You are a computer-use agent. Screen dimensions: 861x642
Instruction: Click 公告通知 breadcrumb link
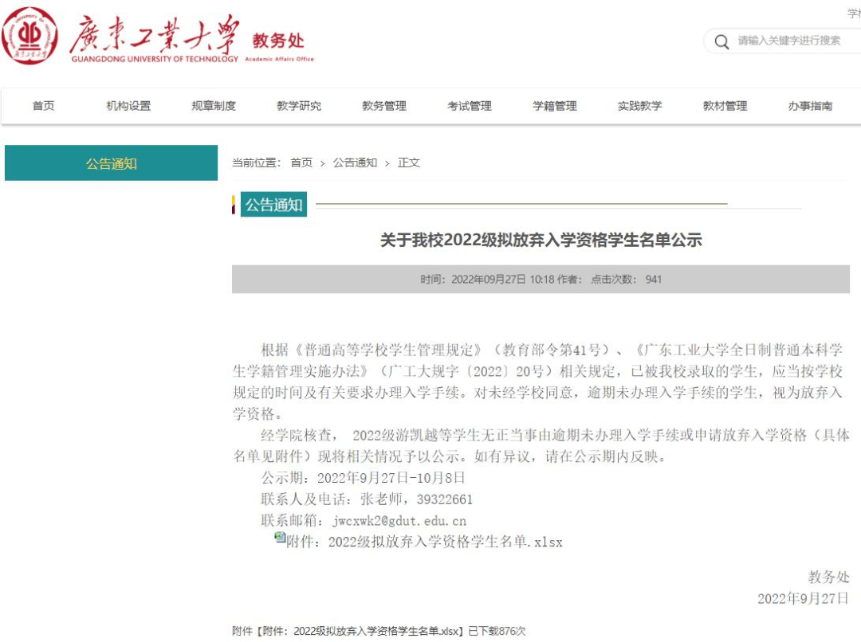[355, 162]
